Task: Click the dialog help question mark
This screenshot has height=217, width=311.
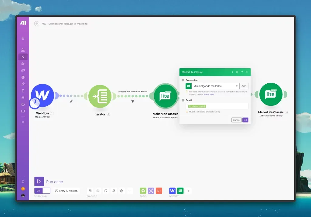Action: pos(242,72)
